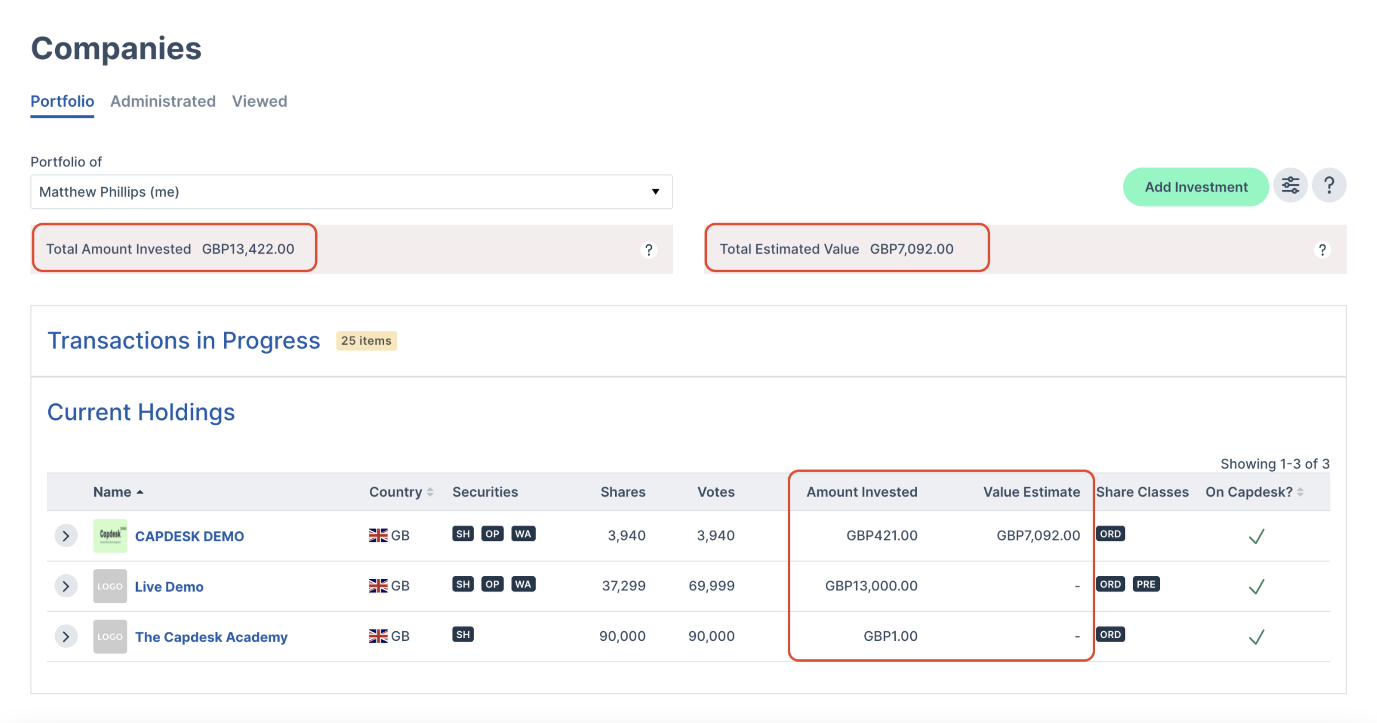
Task: Click the ORD badge in Capdesk Academy row
Action: [1111, 635]
